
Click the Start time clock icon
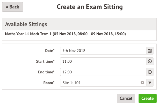pyautogui.click(x=150, y=61)
